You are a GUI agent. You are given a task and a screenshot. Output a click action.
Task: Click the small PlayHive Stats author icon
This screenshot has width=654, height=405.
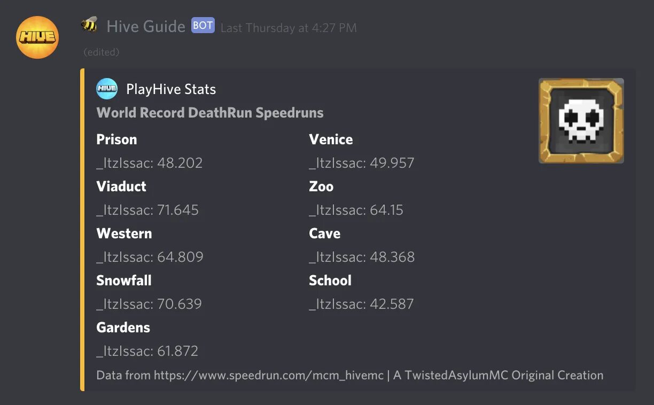pos(107,89)
